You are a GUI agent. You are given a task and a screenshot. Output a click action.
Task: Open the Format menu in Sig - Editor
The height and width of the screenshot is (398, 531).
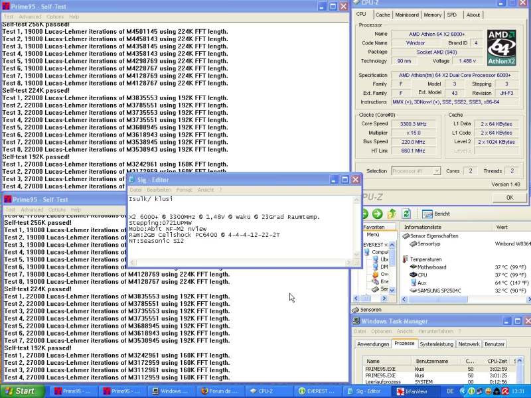185,190
